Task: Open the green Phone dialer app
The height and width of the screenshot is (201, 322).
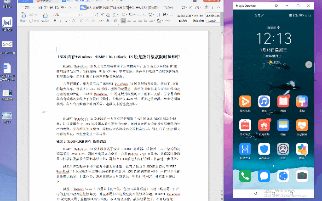Action: pos(244,175)
